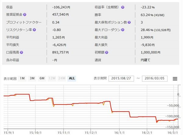Click the 表示範囲 label
183x135 pixels.
pos(10,79)
